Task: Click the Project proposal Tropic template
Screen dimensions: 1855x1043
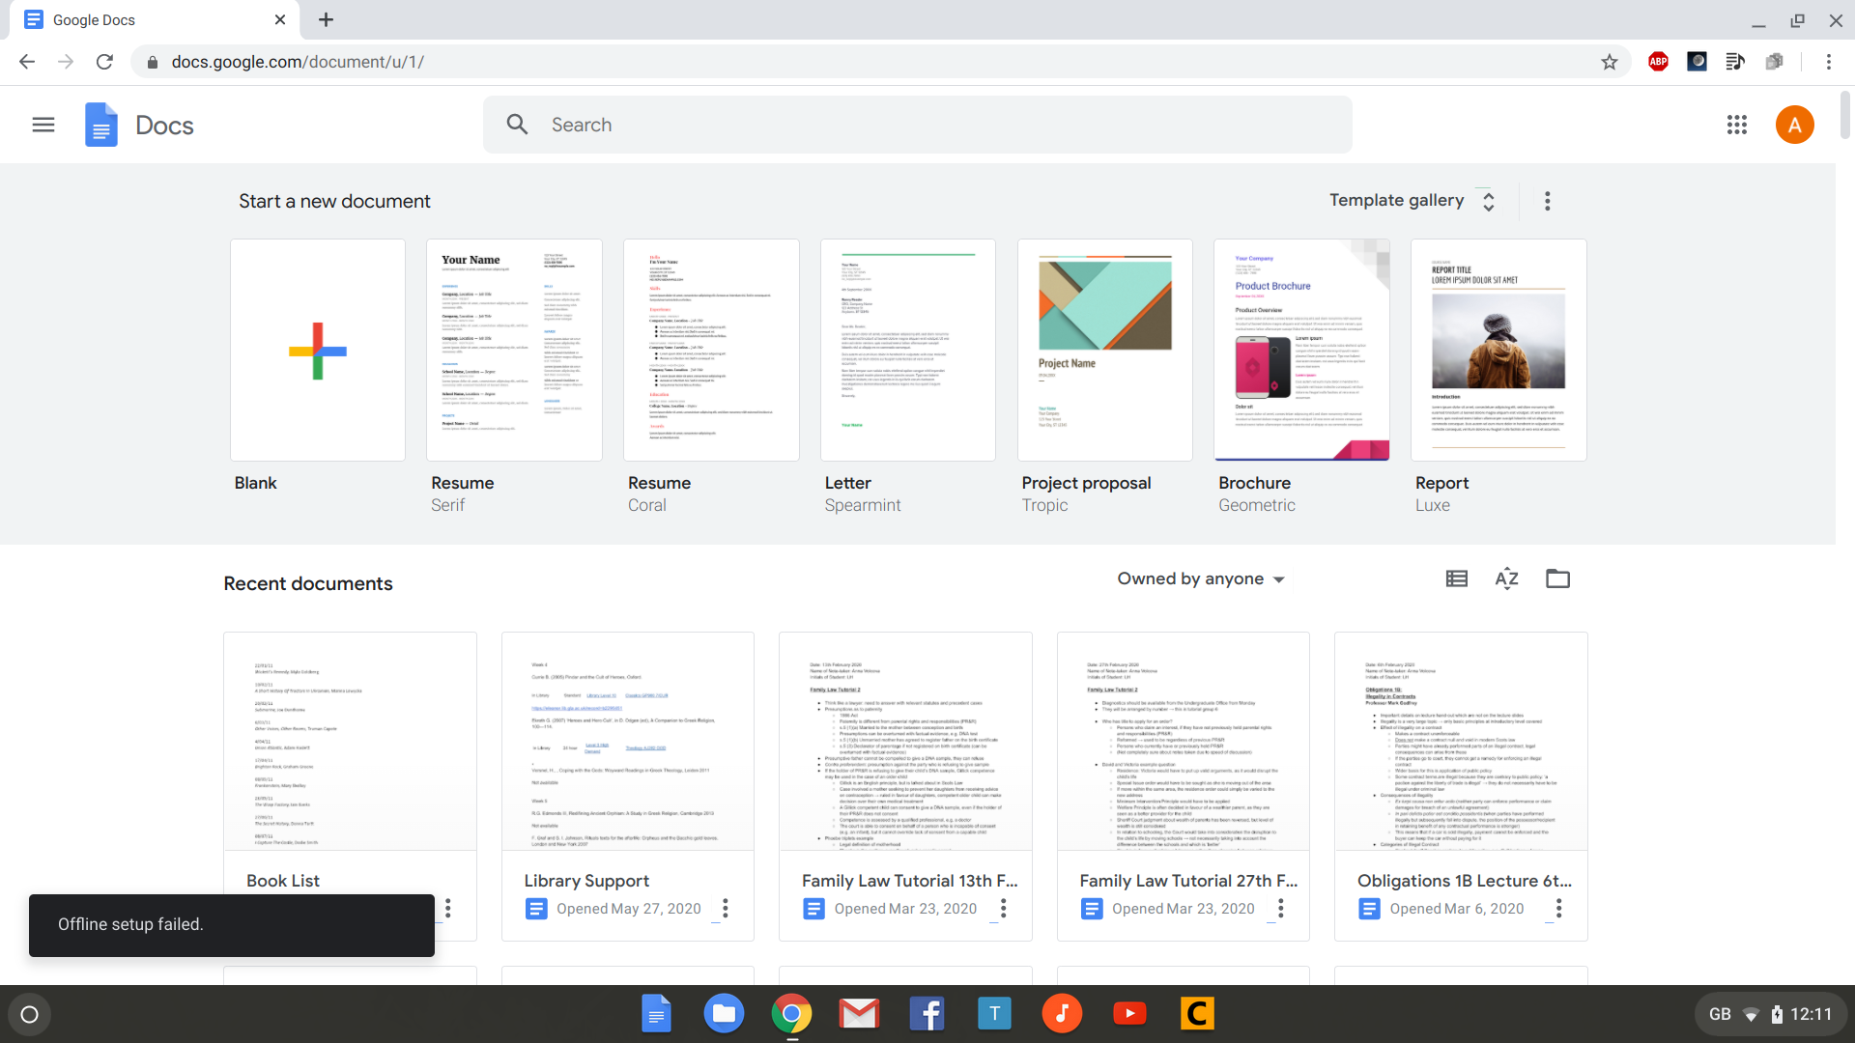Action: coord(1104,351)
